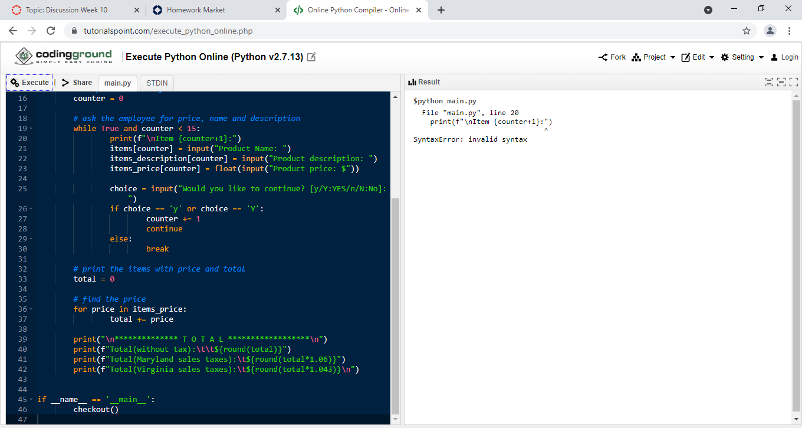Collapse the code fold at line 29
This screenshot has height=428, width=802.
pos(31,239)
